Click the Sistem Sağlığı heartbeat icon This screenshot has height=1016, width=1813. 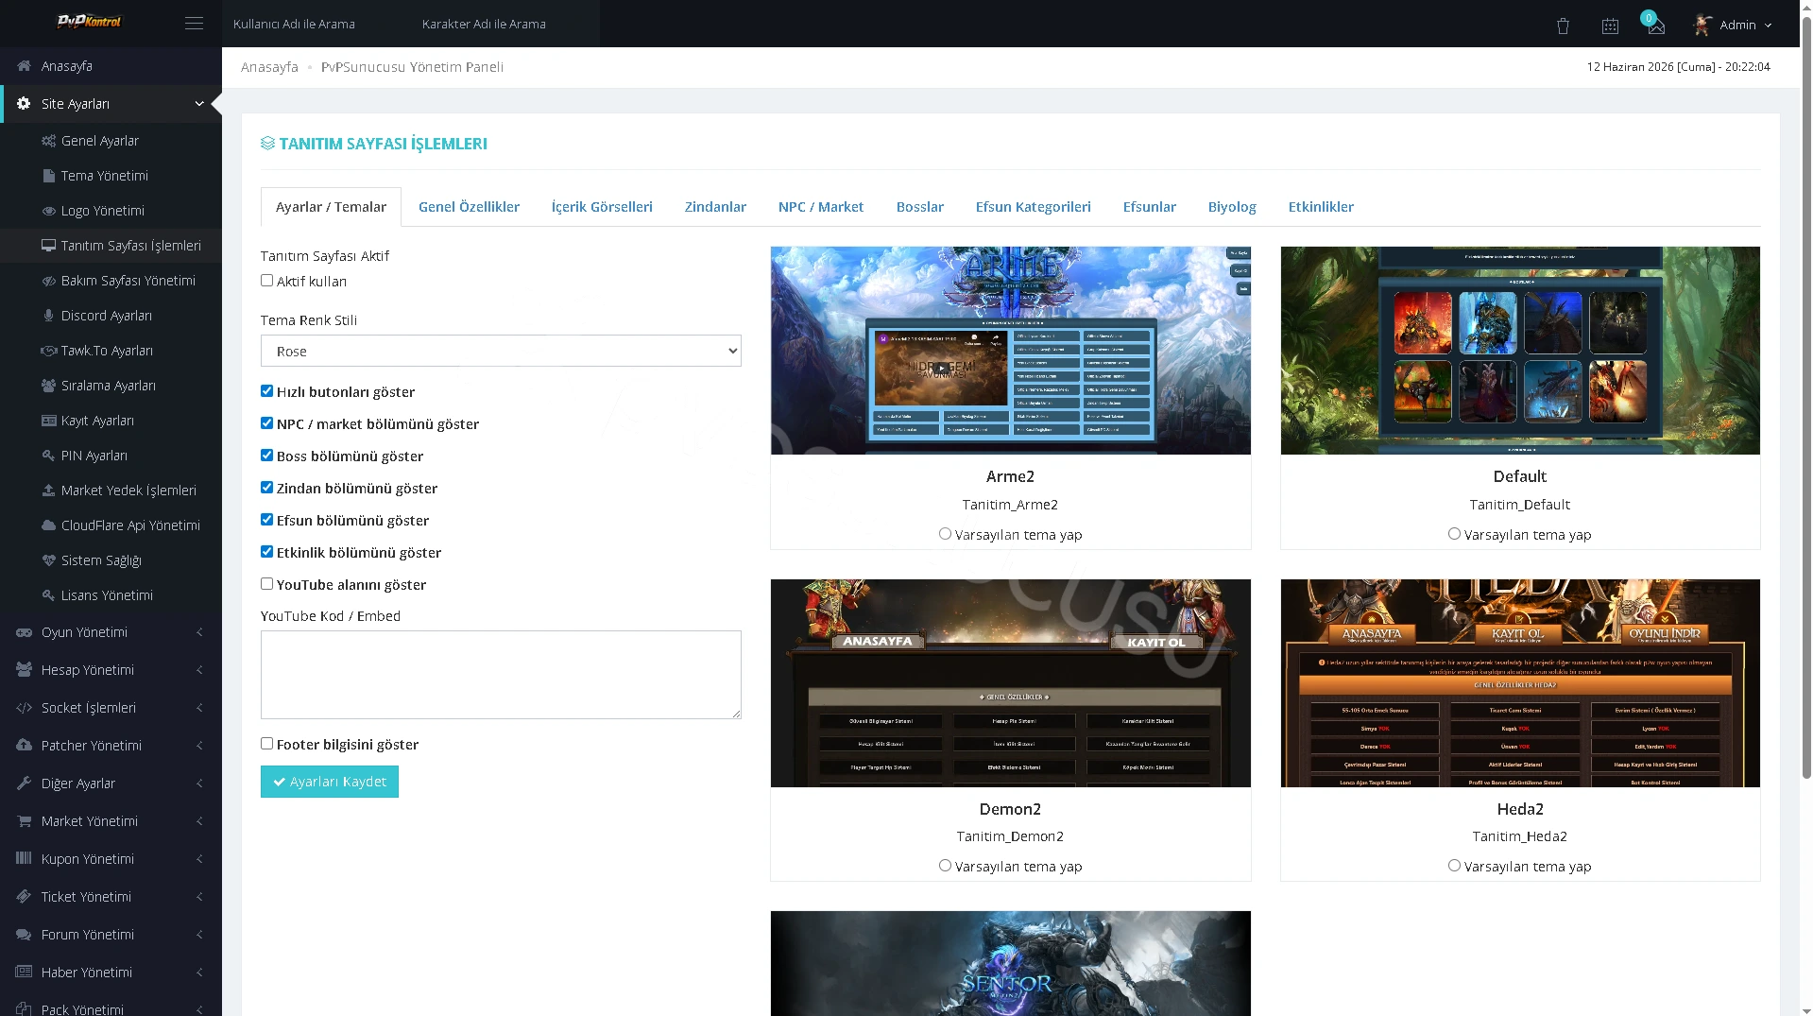49,560
